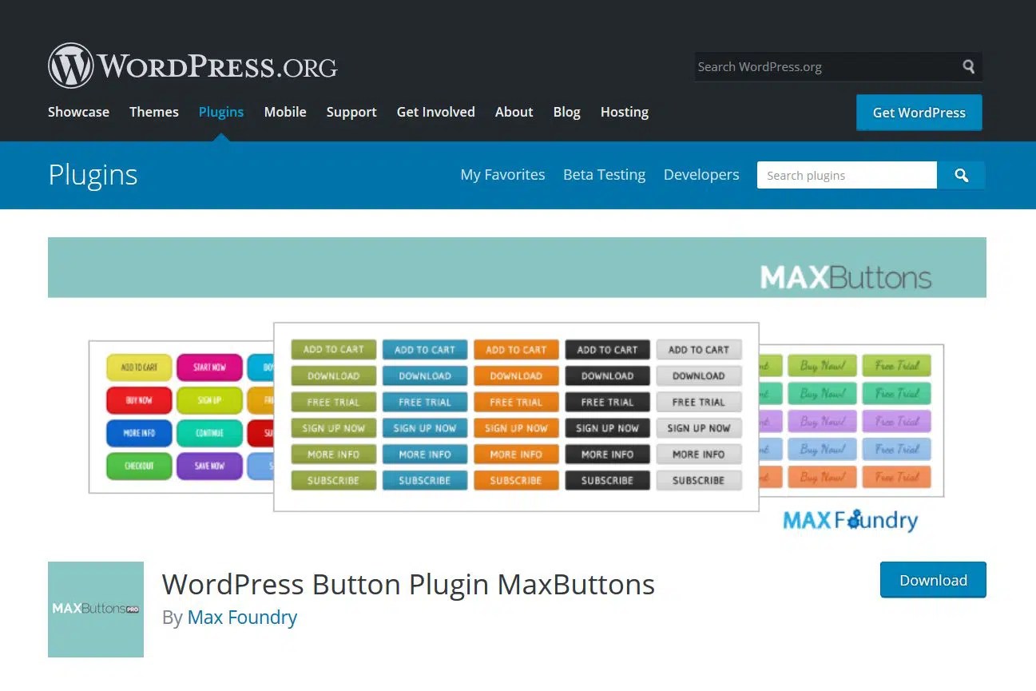
Task: Open the Max Foundry author link
Action: [242, 617]
